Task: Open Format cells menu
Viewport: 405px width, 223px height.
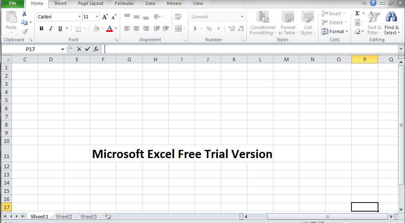Action: pos(334,31)
